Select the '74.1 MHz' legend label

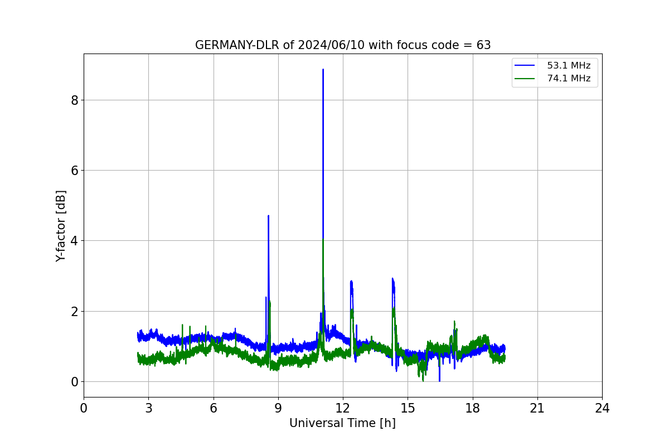click(569, 79)
